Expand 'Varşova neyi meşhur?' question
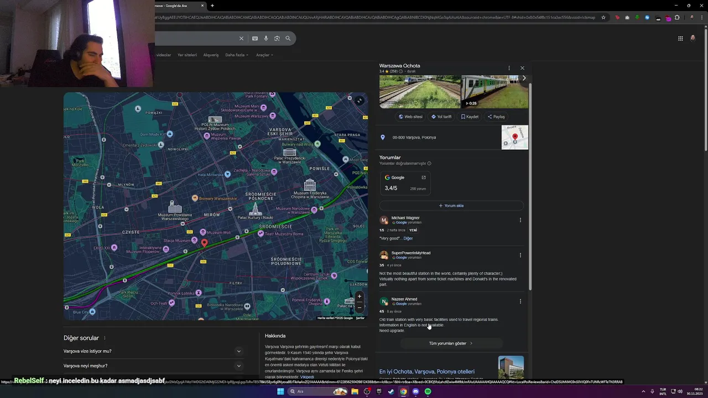Screen dimensions: 708x398 (x=153, y=365)
